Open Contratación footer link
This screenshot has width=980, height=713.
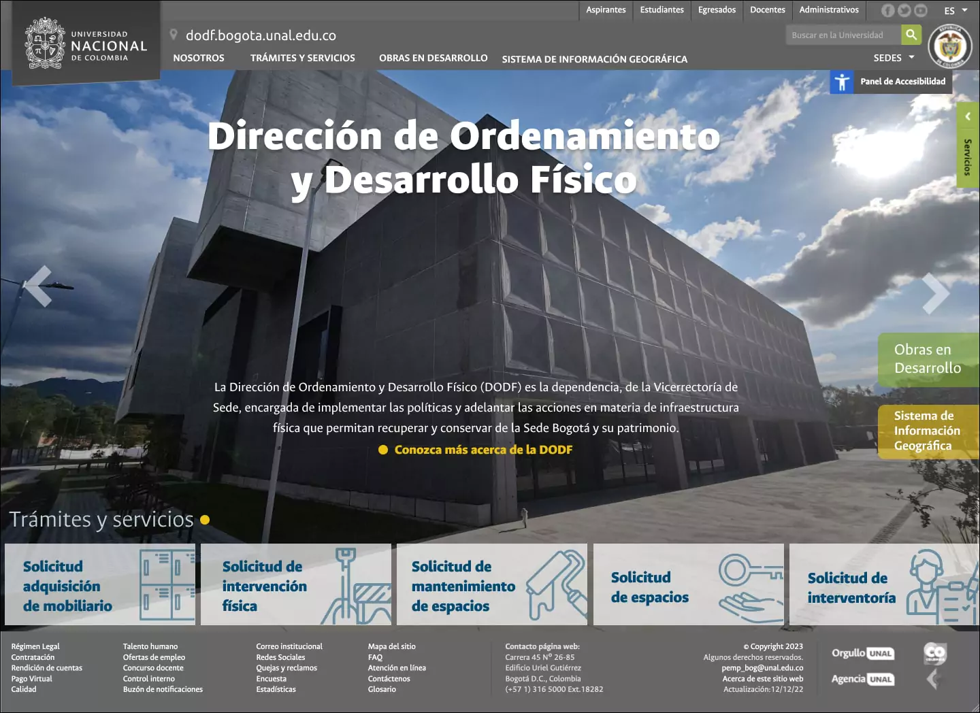(x=33, y=657)
